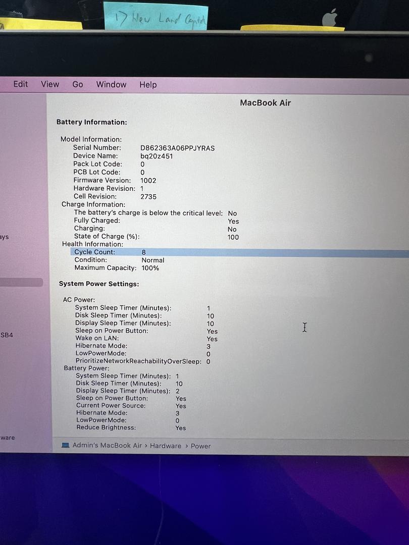Open the Go menu
This screenshot has height=545, width=409.
click(x=78, y=84)
